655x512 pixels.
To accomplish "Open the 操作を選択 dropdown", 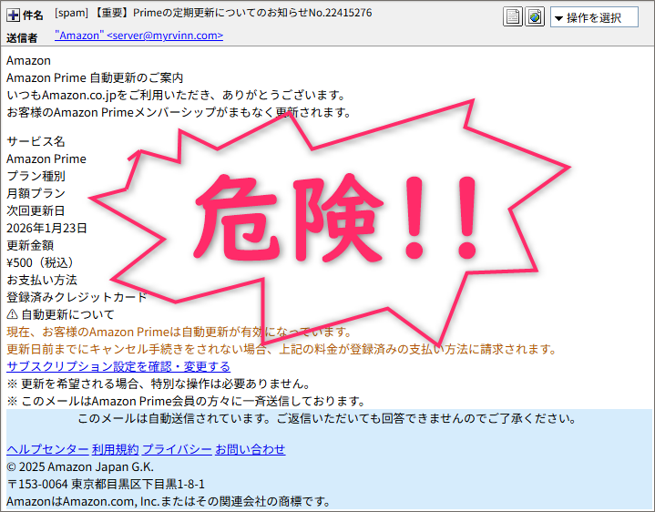I will [x=593, y=17].
